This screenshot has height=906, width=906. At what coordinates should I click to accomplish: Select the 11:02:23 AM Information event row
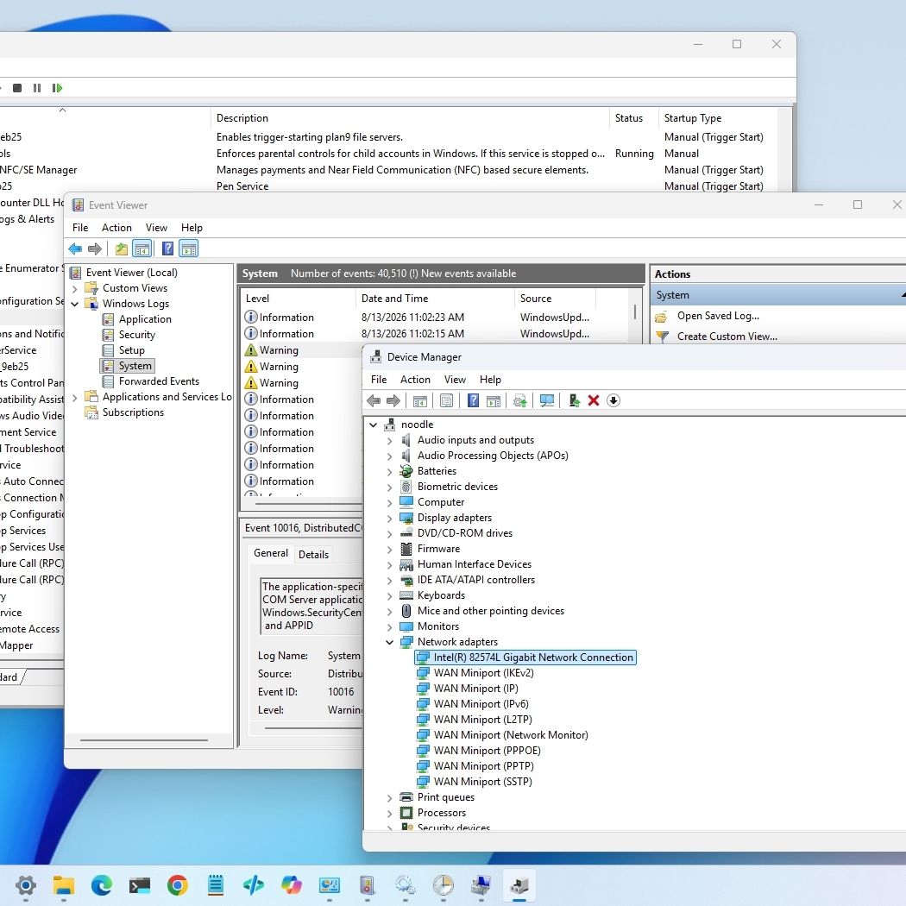[437, 318]
